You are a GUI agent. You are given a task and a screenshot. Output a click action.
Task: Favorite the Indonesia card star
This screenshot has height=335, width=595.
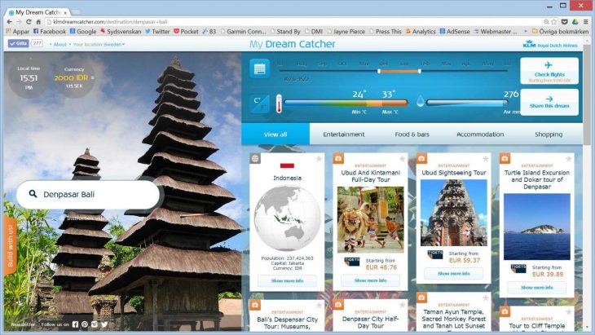[319, 159]
